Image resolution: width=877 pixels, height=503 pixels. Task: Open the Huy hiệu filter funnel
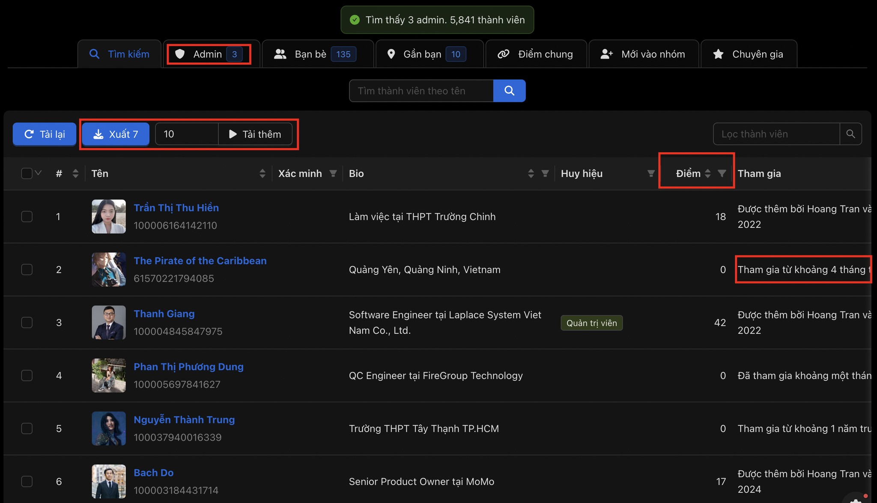(x=651, y=173)
